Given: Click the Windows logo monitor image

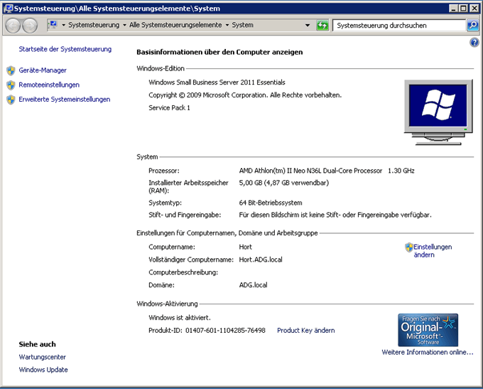Looking at the screenshot, I should [438, 112].
